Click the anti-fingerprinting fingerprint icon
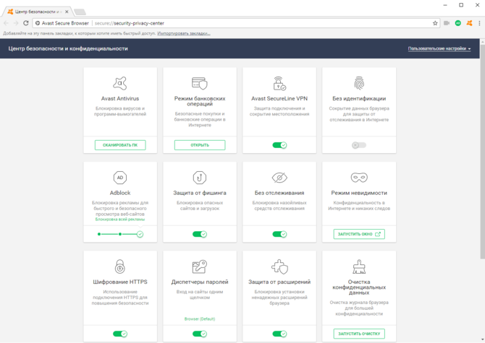Screen dimensions: 485x343 (x=359, y=84)
